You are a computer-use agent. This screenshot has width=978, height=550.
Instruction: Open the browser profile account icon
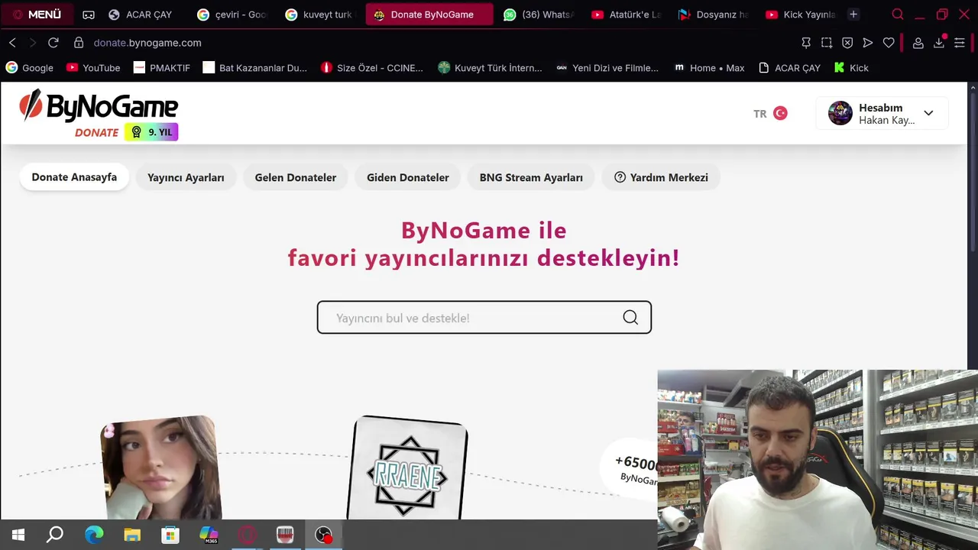[918, 43]
